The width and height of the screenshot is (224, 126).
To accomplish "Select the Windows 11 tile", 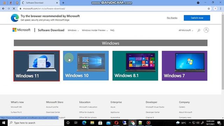I will pyautogui.click(x=36, y=66).
